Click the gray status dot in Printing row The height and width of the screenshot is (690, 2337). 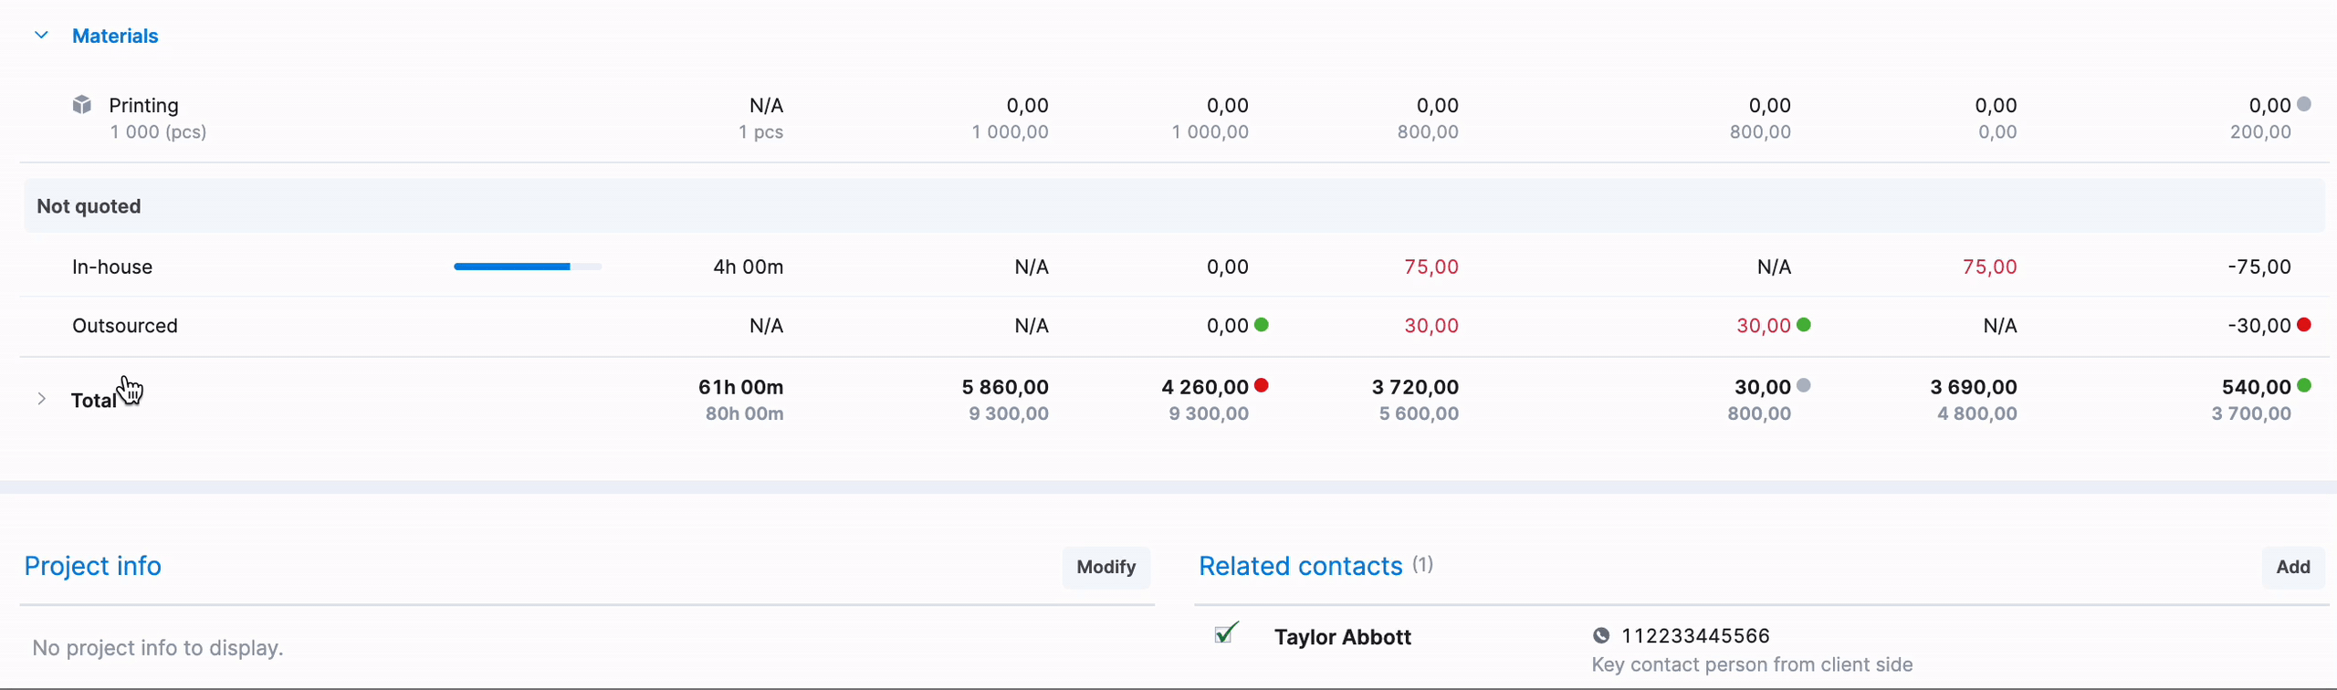click(2304, 104)
